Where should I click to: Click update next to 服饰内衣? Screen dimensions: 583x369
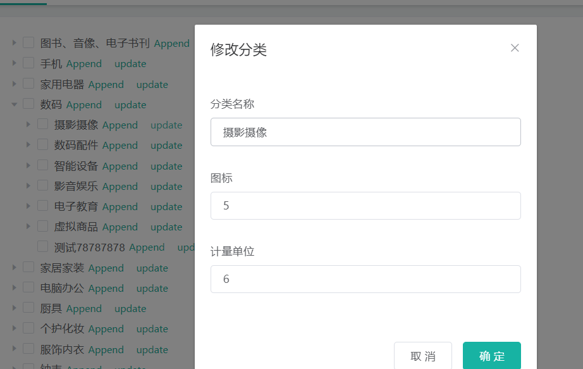(x=152, y=350)
